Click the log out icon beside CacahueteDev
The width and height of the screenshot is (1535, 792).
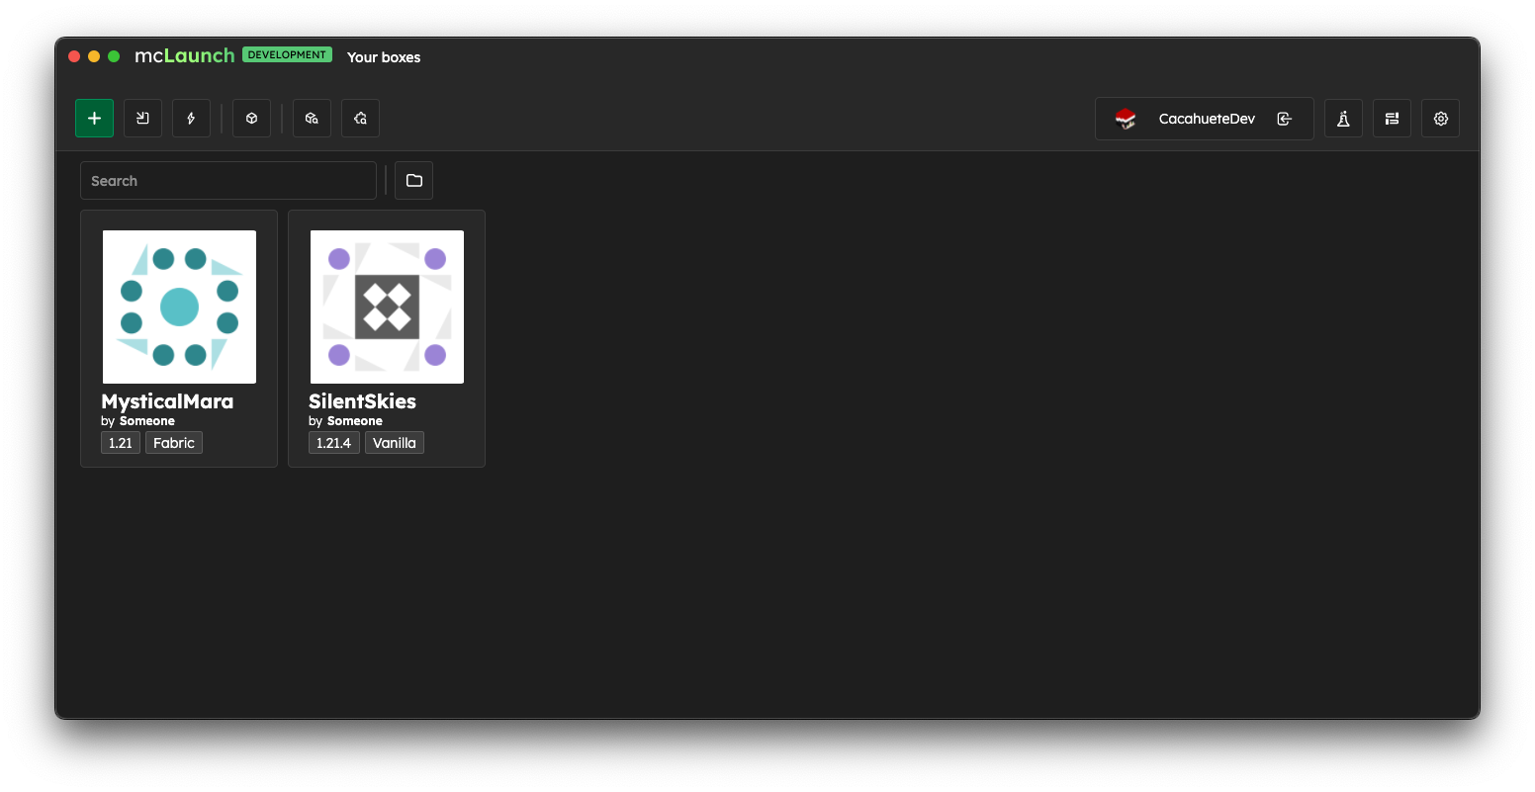tap(1284, 119)
